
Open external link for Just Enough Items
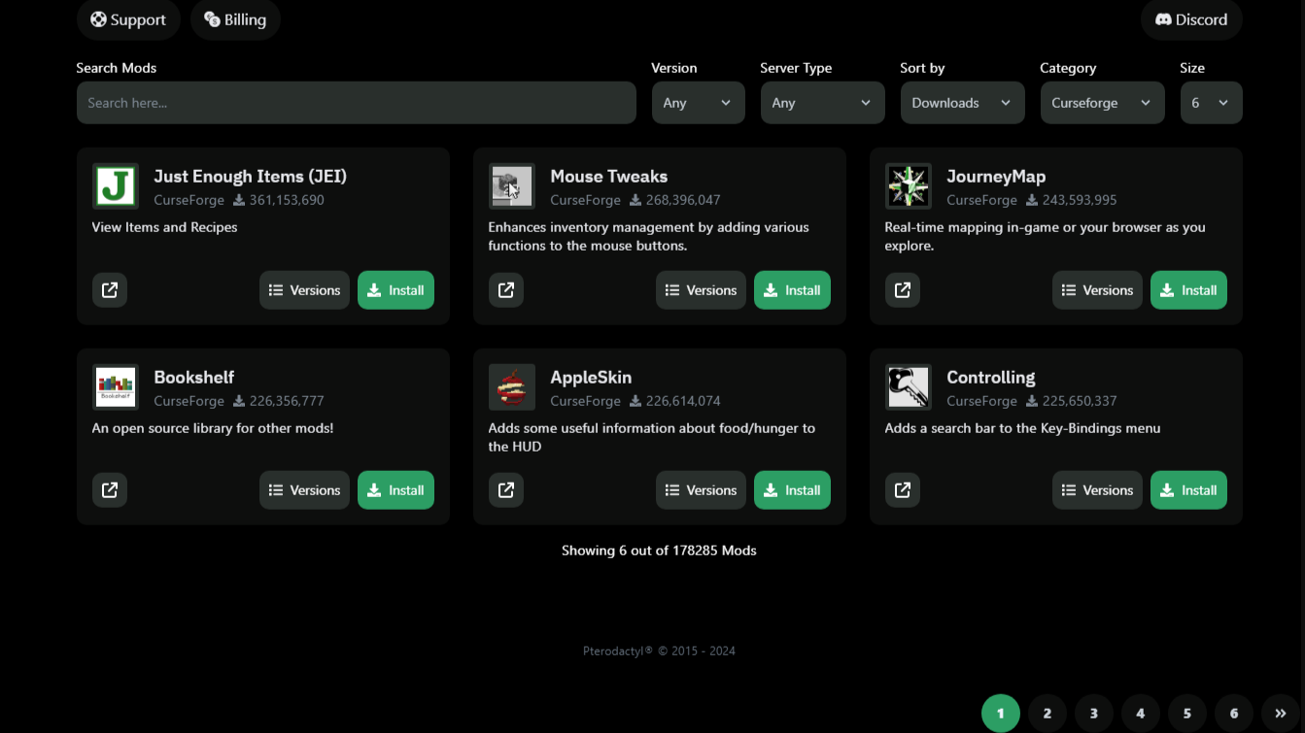click(x=110, y=290)
